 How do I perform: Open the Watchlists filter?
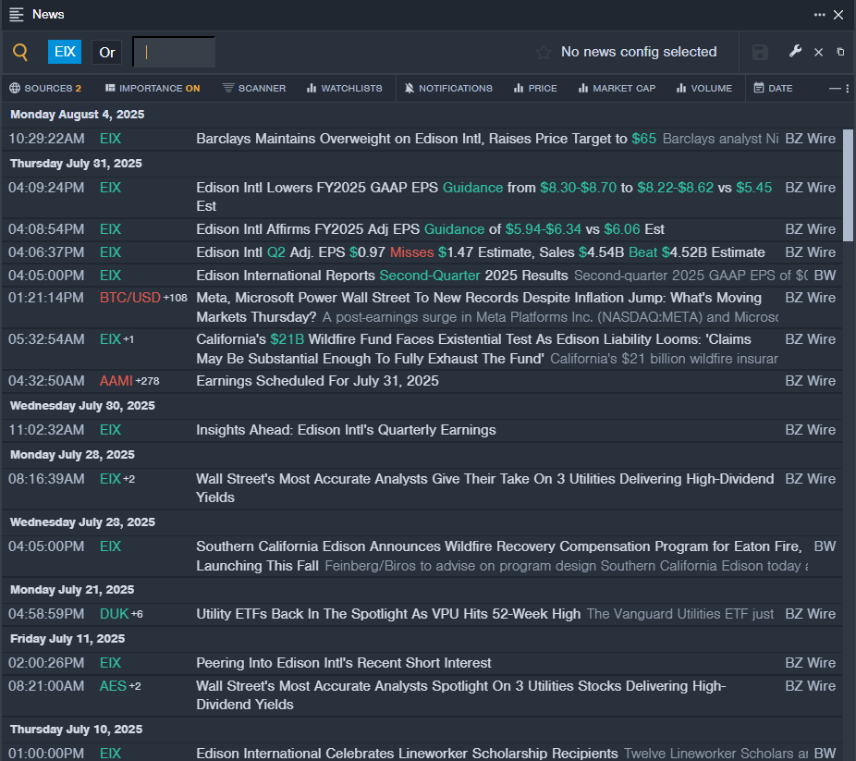coord(344,88)
